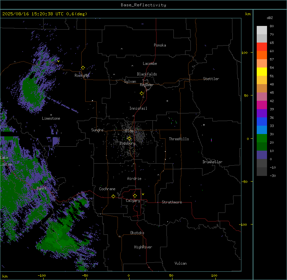This screenshot has width=287, height=280.
Task: Click the violet 36-39 dBZ legend swatch
Action: point(262,113)
